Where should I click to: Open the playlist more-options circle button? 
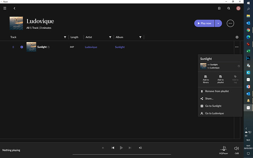click(230, 23)
